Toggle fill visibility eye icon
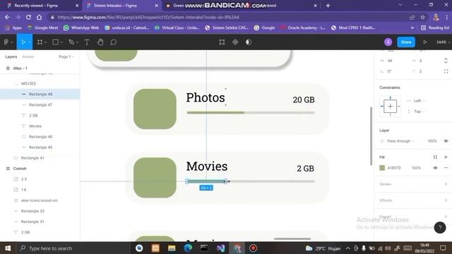 435,168
